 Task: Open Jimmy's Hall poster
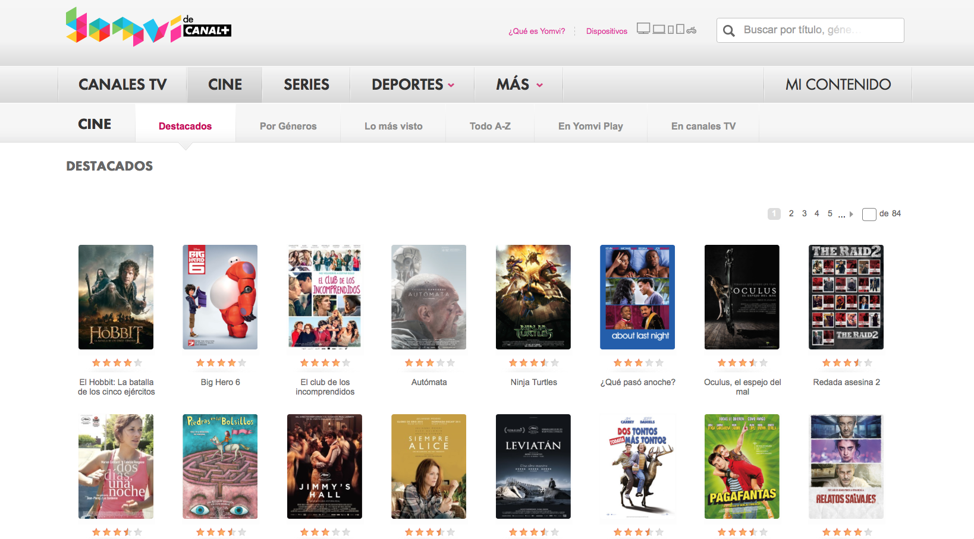325,466
